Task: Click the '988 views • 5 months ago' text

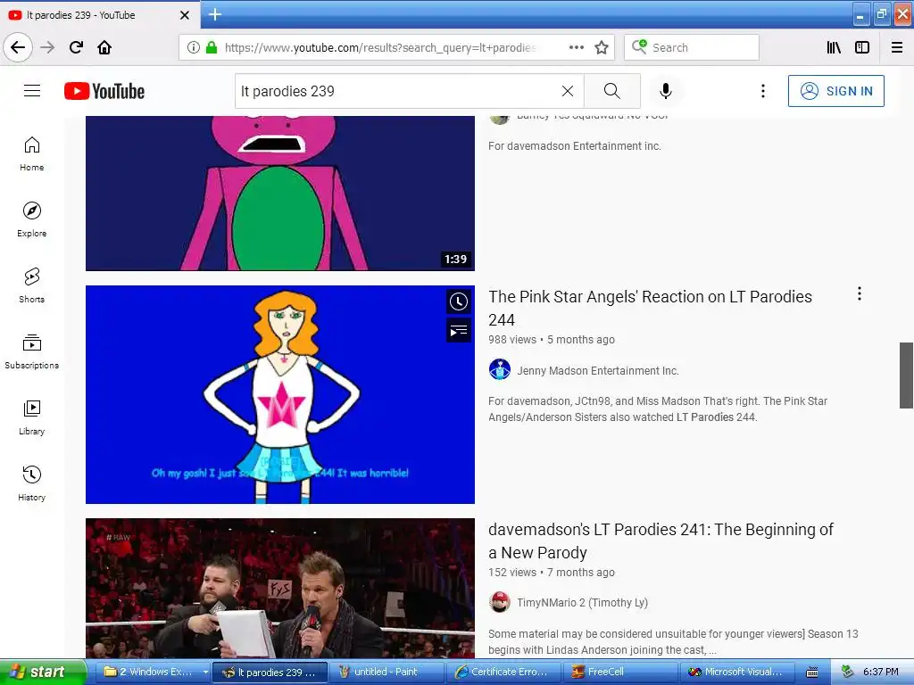Action: click(x=552, y=340)
